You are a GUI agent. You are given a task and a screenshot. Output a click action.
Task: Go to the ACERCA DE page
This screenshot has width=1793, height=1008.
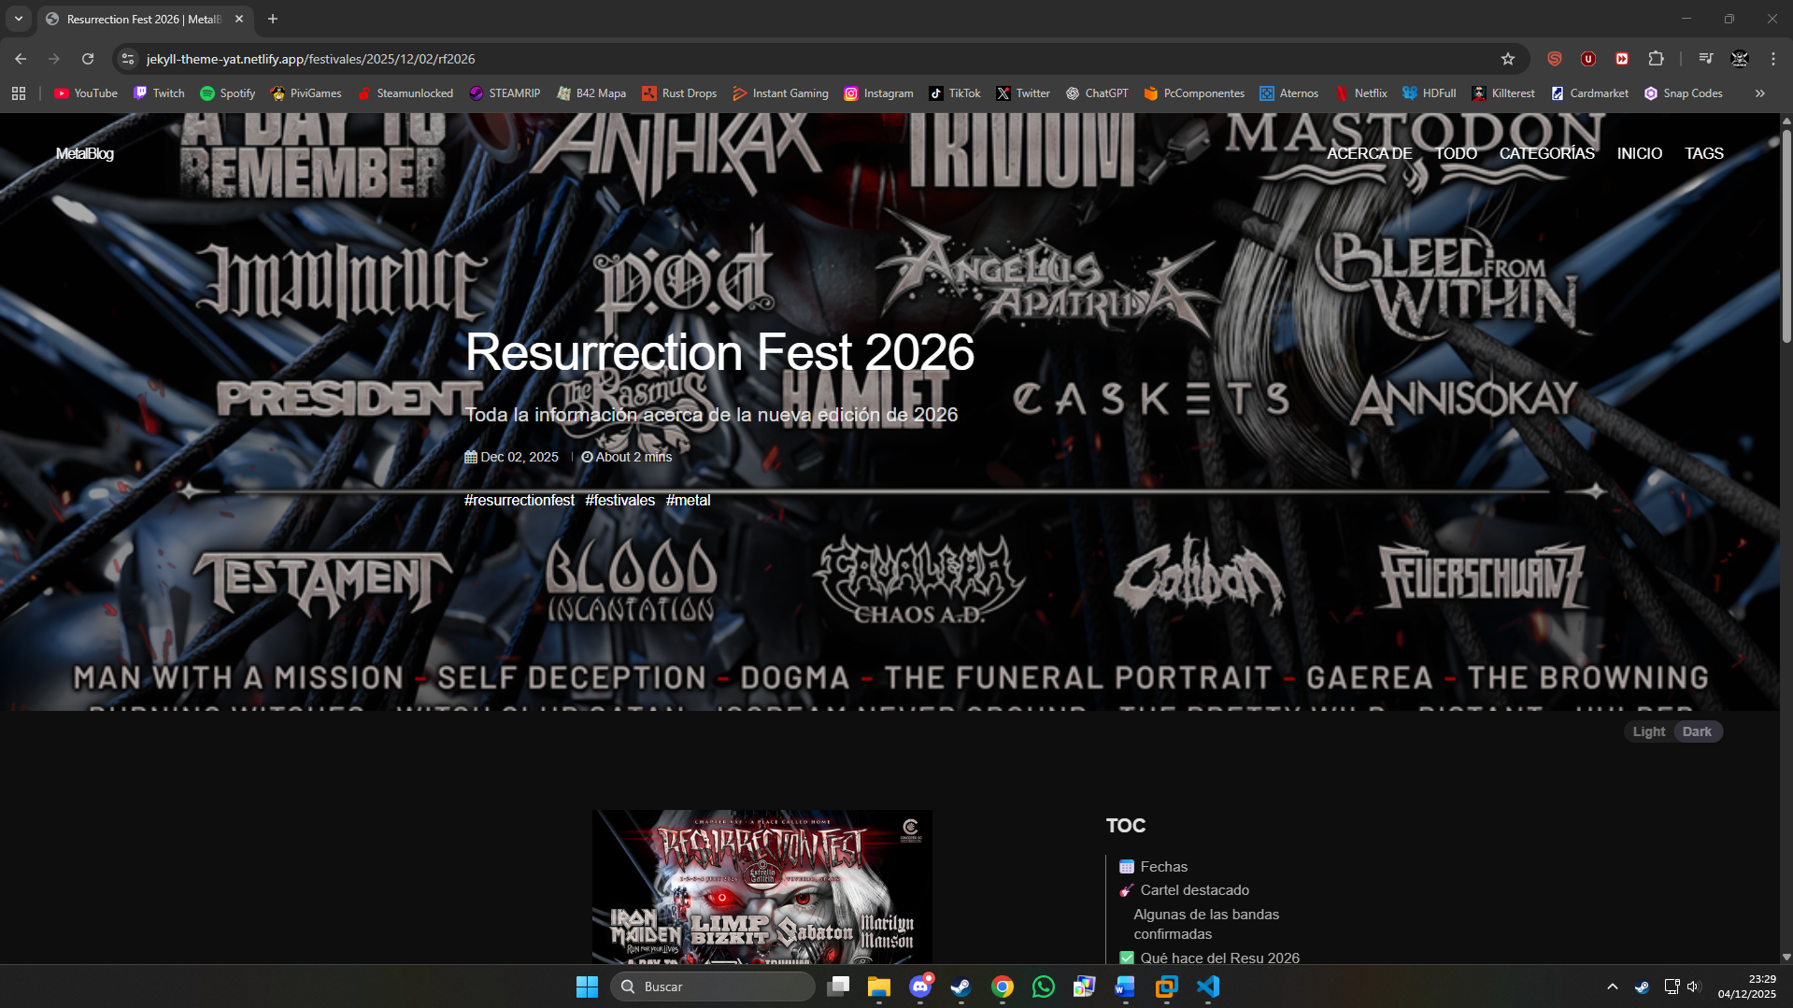[x=1369, y=153]
